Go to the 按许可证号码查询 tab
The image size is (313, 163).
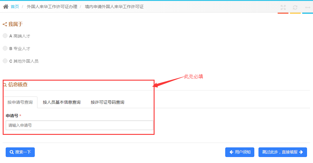pos(108,102)
